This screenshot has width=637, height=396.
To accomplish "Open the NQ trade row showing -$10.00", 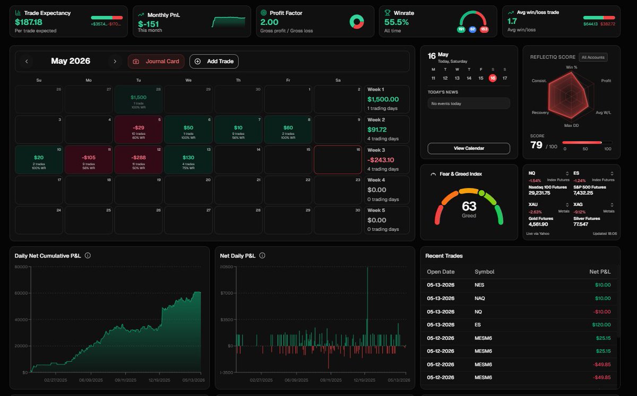I will 519,312.
